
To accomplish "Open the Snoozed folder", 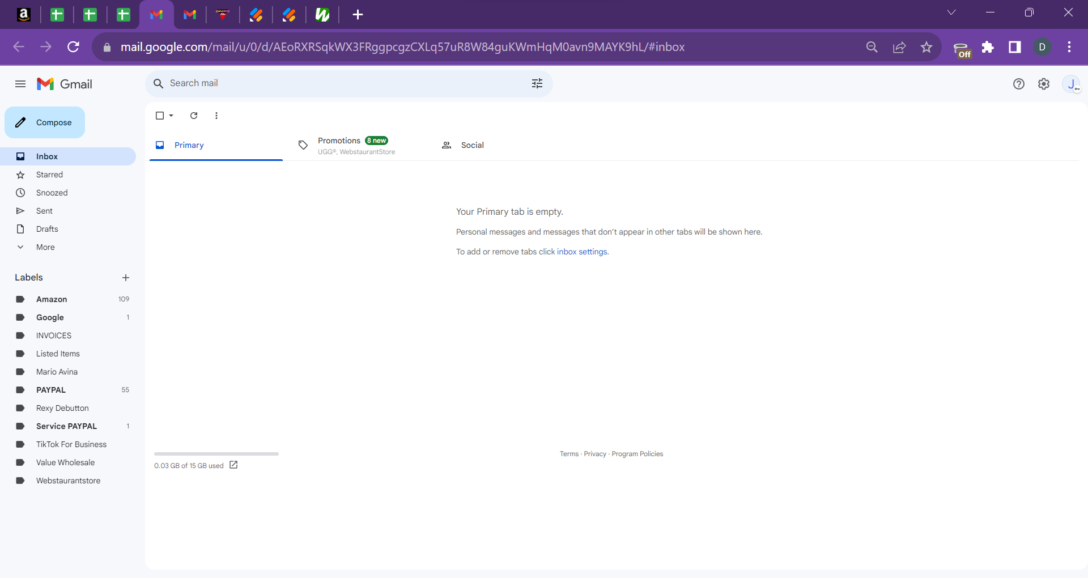I will point(68,193).
